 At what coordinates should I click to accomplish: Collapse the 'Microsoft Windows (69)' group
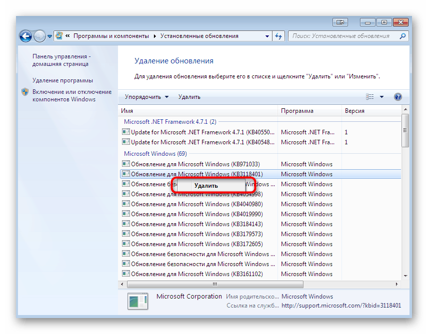[155, 153]
